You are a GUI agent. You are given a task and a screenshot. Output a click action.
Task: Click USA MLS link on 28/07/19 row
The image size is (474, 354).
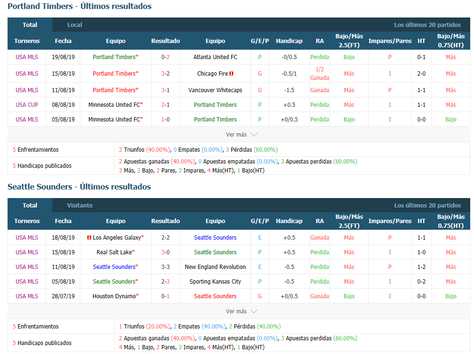pyautogui.click(x=27, y=296)
